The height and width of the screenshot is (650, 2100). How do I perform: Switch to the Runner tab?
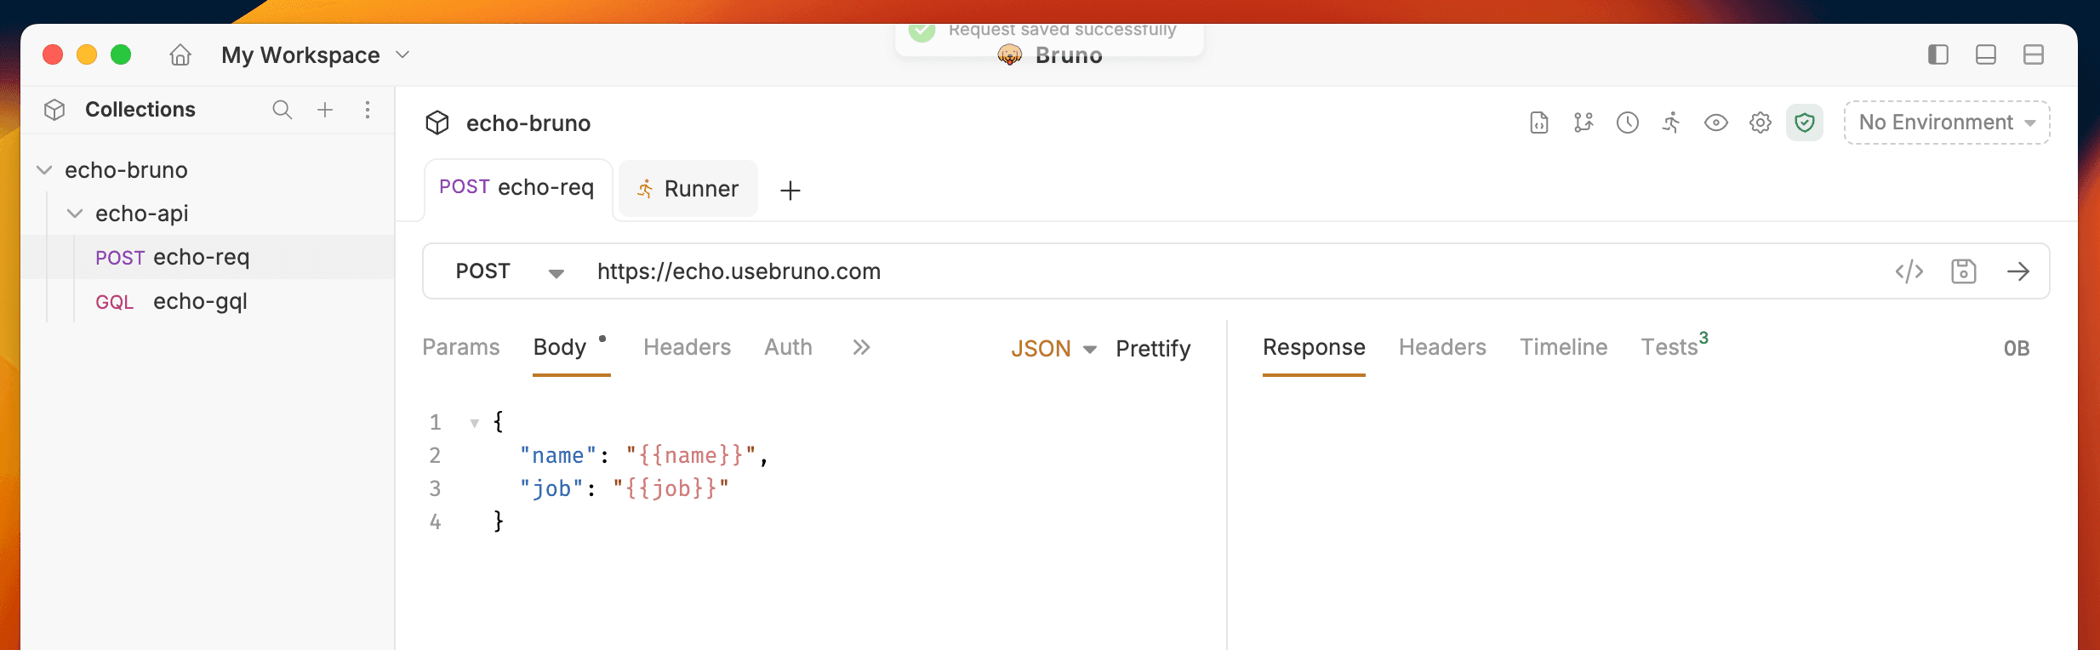[688, 189]
